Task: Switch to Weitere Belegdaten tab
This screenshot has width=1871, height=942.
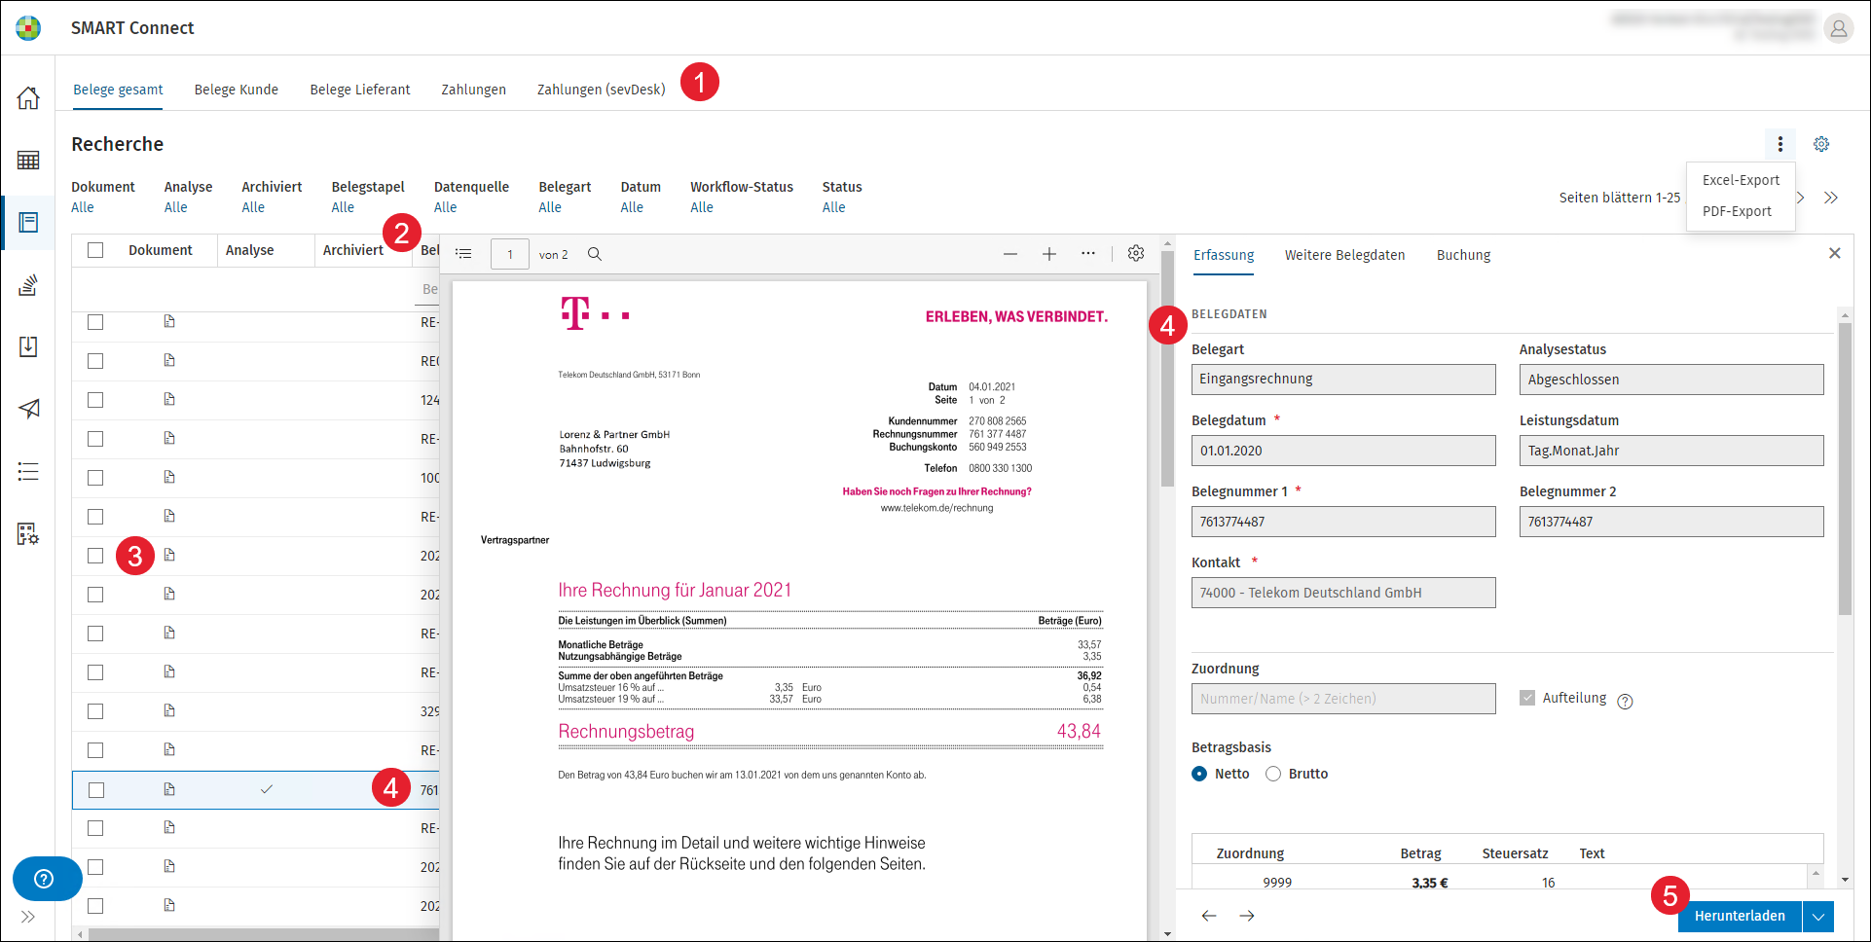Action: pos(1344,255)
